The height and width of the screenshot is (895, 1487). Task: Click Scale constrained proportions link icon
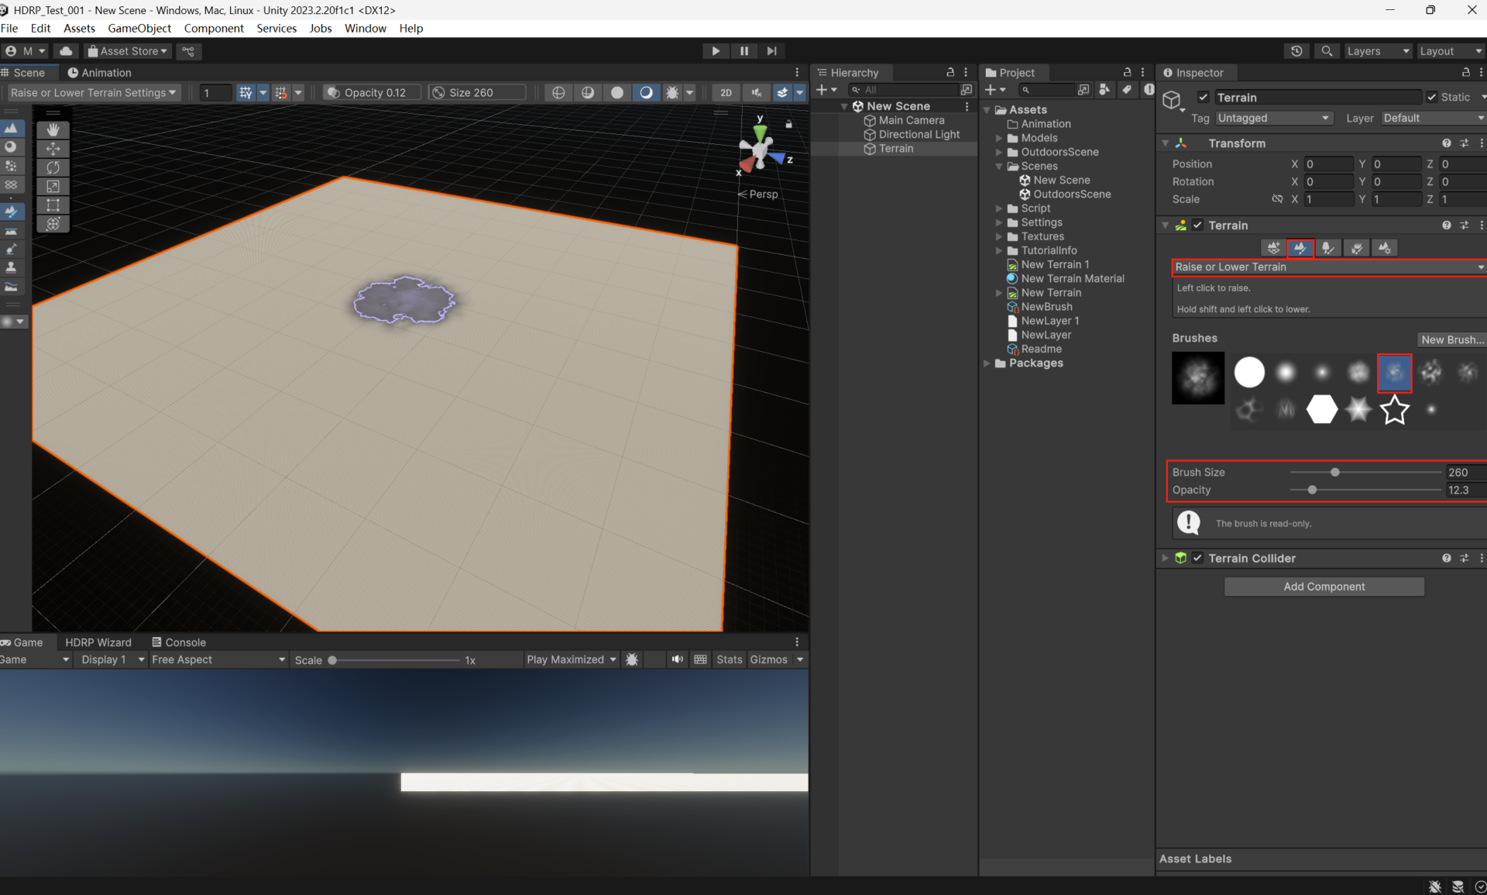(x=1277, y=199)
